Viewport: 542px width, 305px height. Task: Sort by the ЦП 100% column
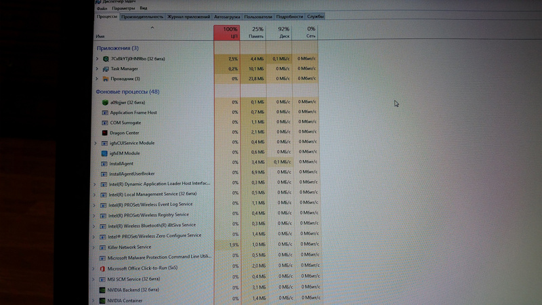point(227,33)
